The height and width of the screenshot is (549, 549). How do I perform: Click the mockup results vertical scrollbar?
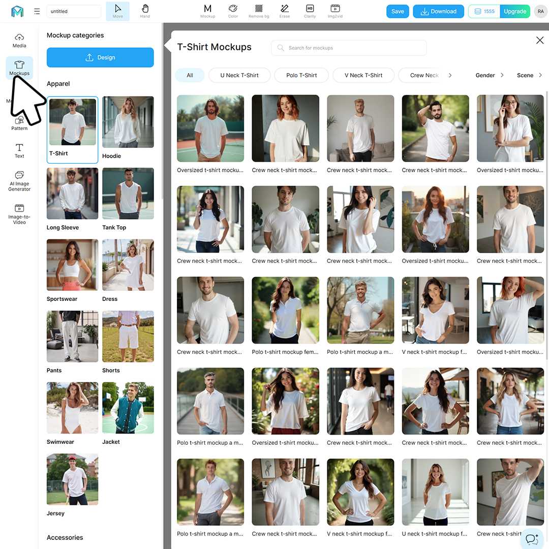(546, 225)
